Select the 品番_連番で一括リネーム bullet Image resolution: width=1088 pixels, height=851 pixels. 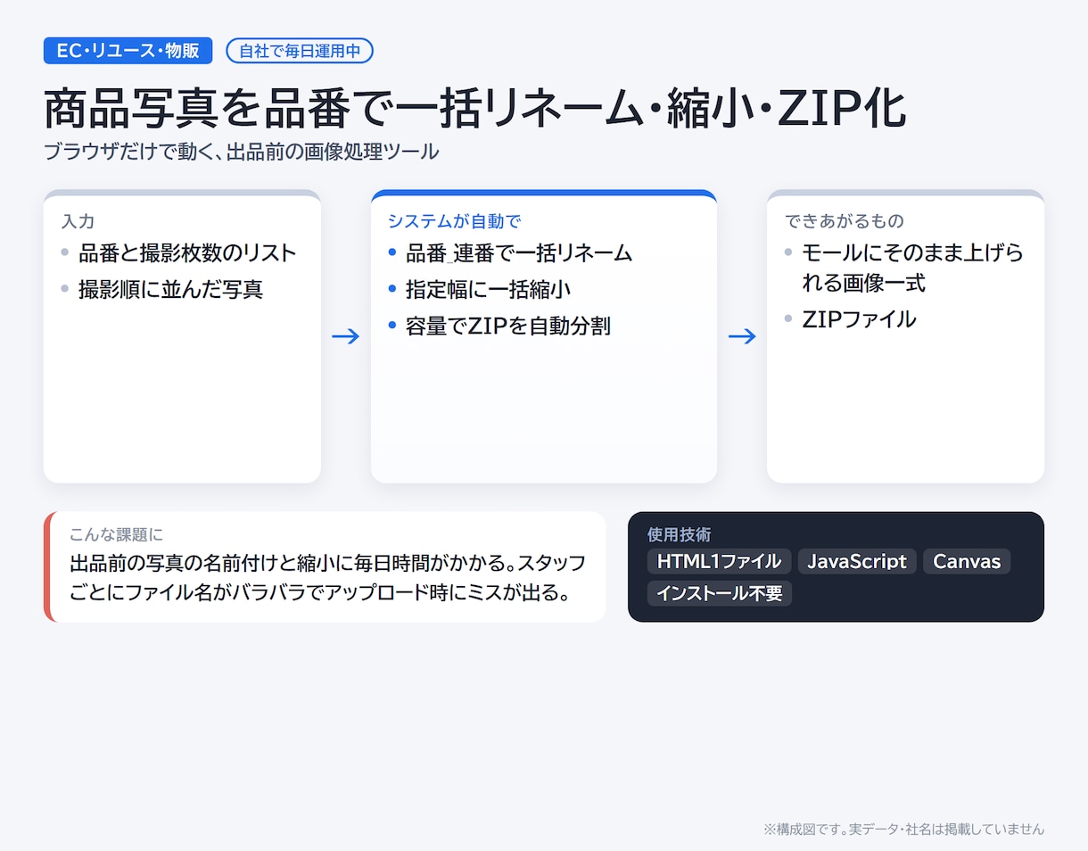coord(519,253)
